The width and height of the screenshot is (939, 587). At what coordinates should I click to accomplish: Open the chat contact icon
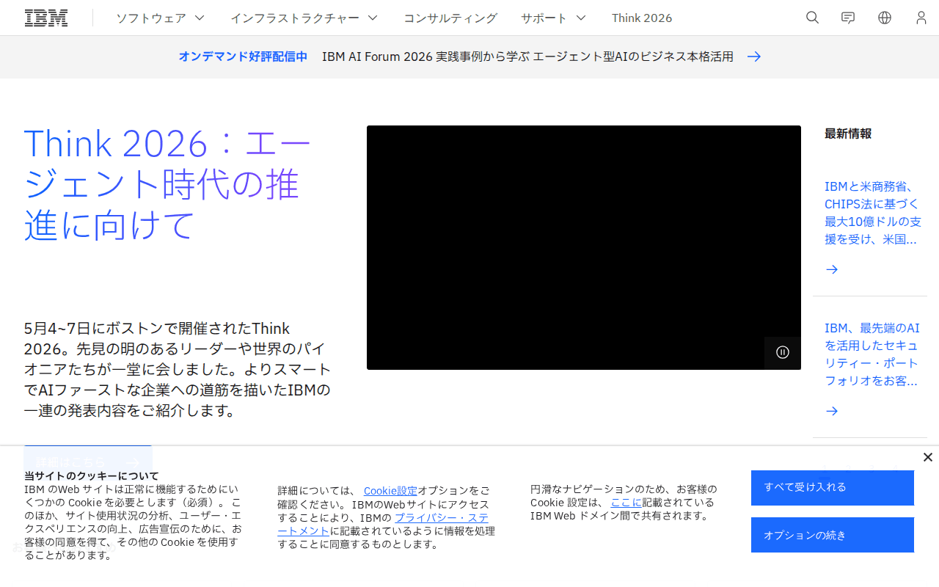848,18
